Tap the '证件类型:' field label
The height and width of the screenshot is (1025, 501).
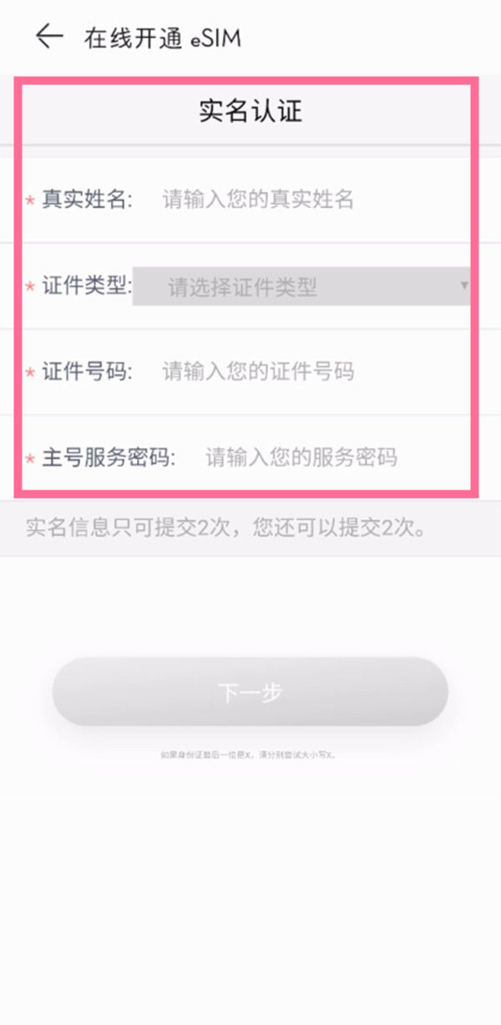pos(88,286)
